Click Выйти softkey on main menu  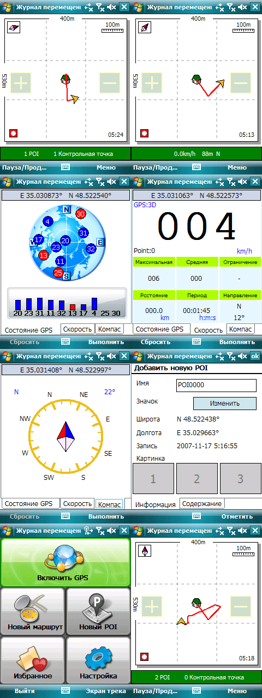[x=25, y=691]
